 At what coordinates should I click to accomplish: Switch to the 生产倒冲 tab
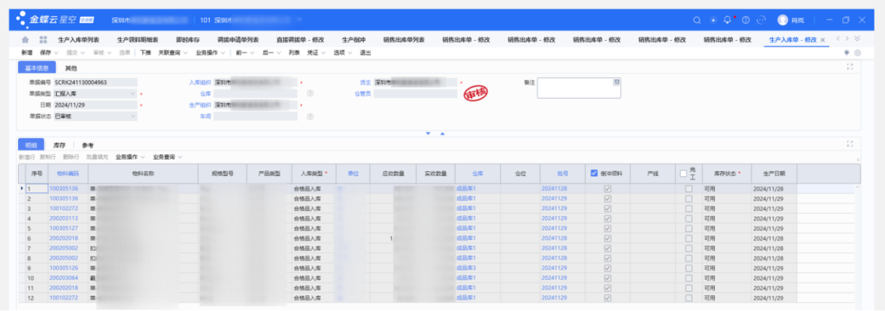(x=354, y=40)
